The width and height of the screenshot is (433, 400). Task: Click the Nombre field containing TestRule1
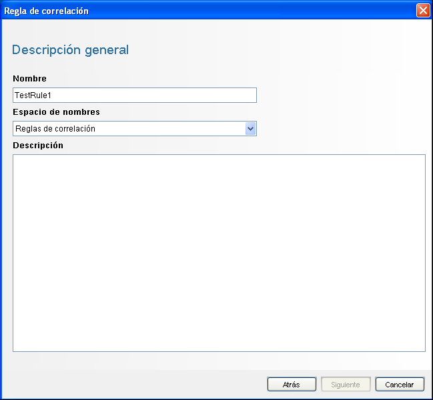[135, 95]
